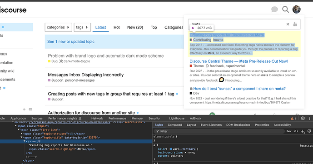The width and height of the screenshot is (313, 164).
Task: Expand span class topic-statuses node
Action: [21, 134]
